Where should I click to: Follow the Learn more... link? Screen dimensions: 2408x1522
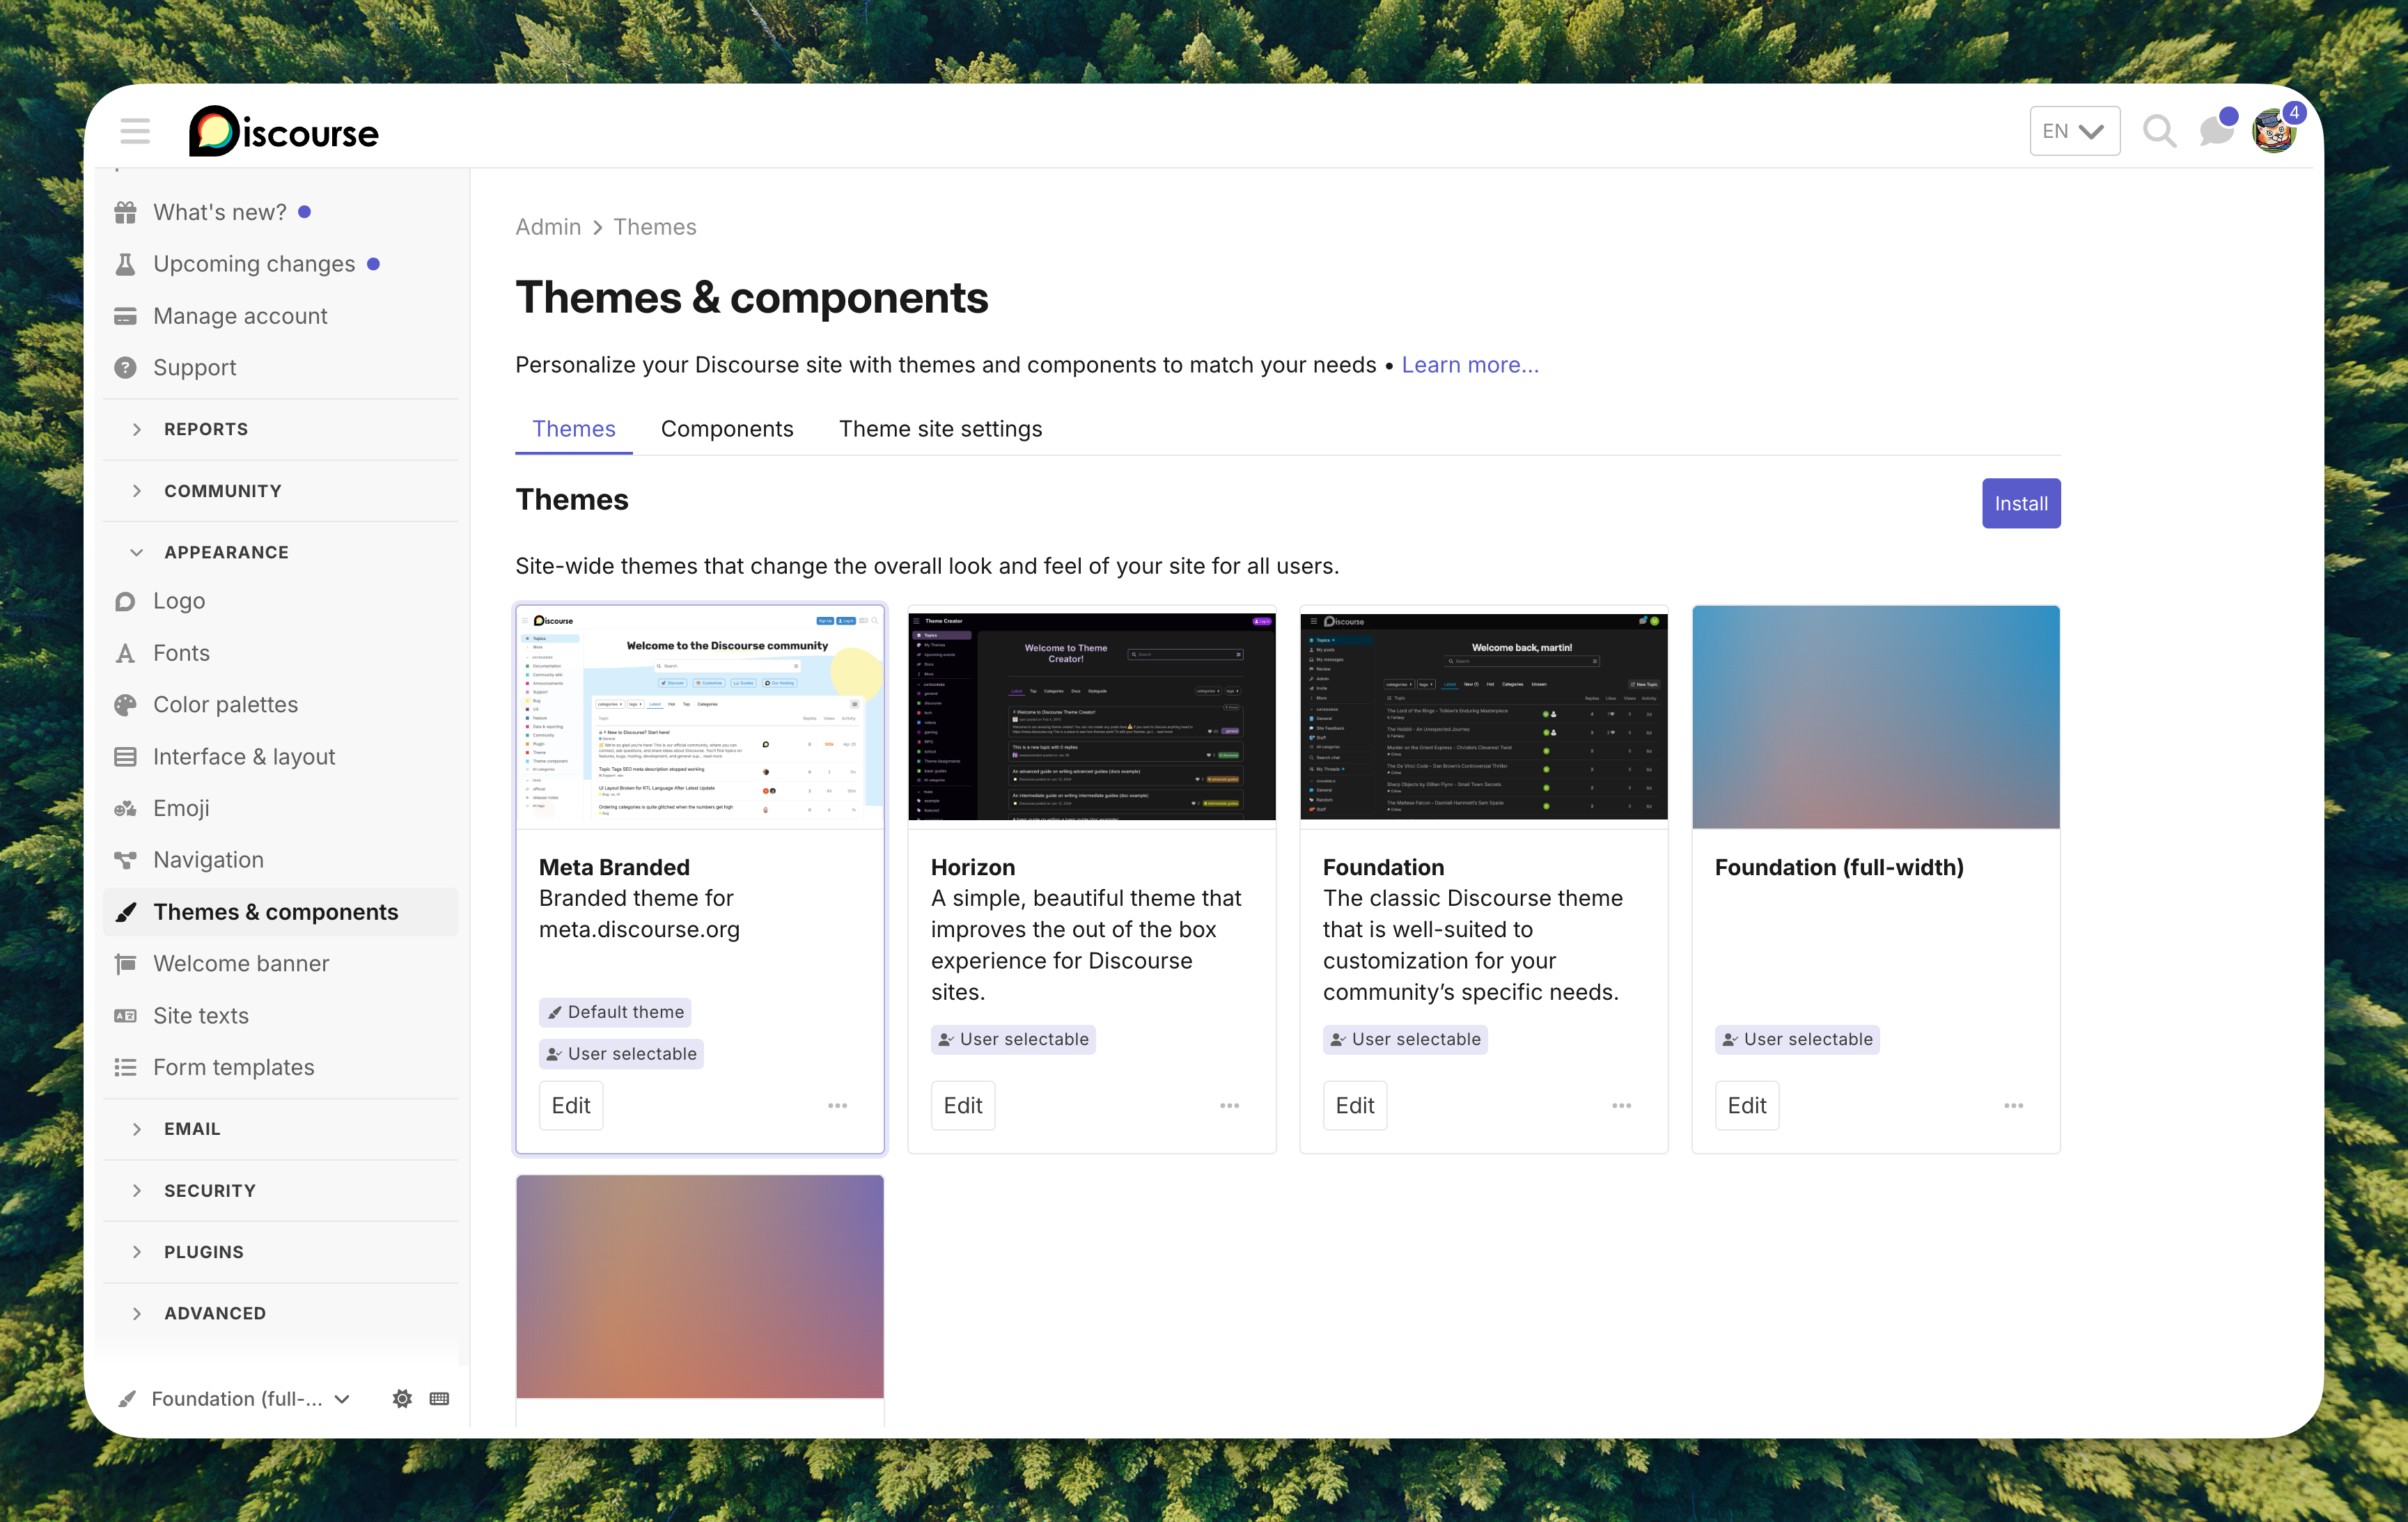[x=1469, y=365]
